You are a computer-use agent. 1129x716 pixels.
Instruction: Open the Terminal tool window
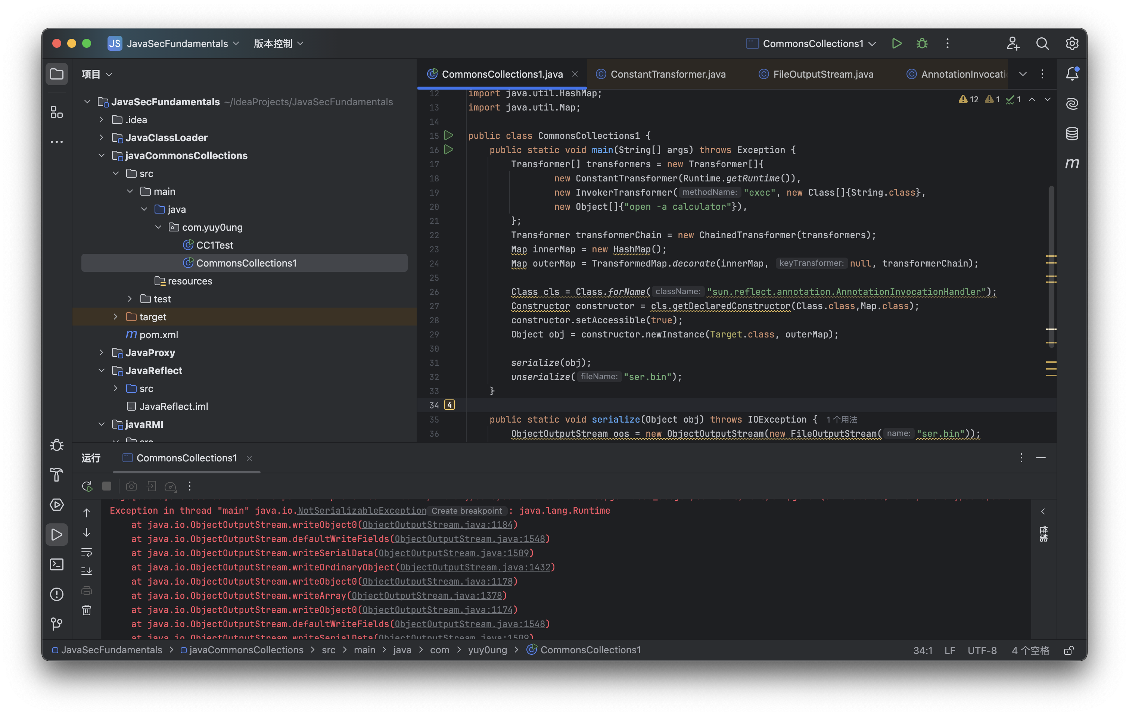[x=57, y=564]
